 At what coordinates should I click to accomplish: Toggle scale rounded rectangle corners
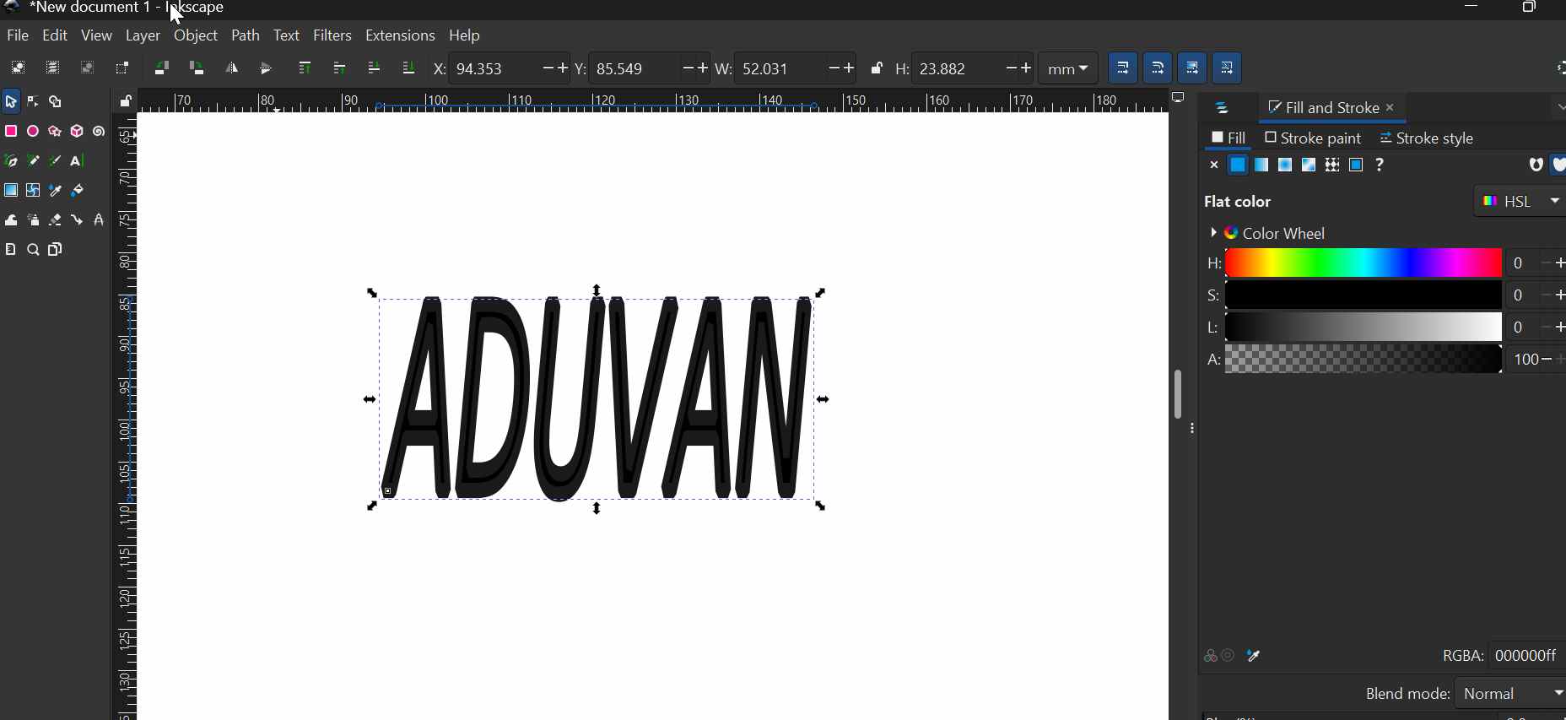point(1158,68)
